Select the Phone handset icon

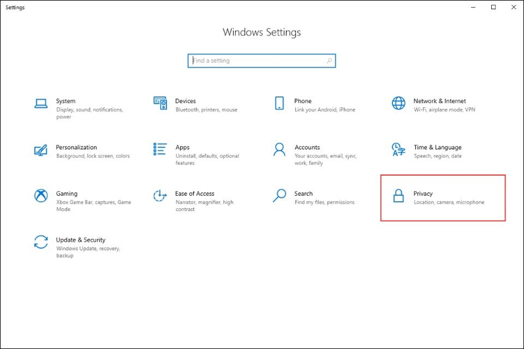(x=280, y=103)
